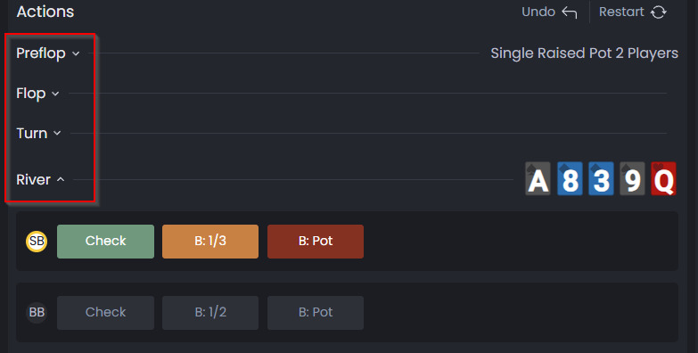This screenshot has width=698, height=353.
Task: Choose SB bet one-third pot
Action: point(210,242)
